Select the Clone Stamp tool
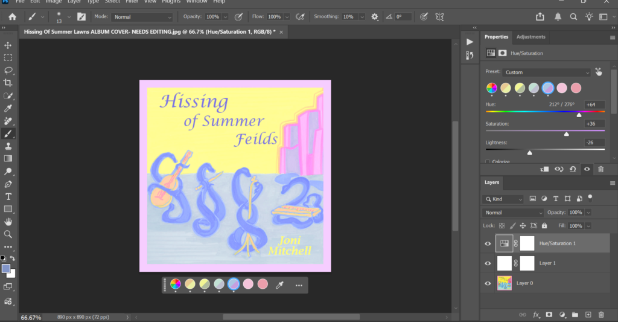Image resolution: width=618 pixels, height=322 pixels. [8, 146]
